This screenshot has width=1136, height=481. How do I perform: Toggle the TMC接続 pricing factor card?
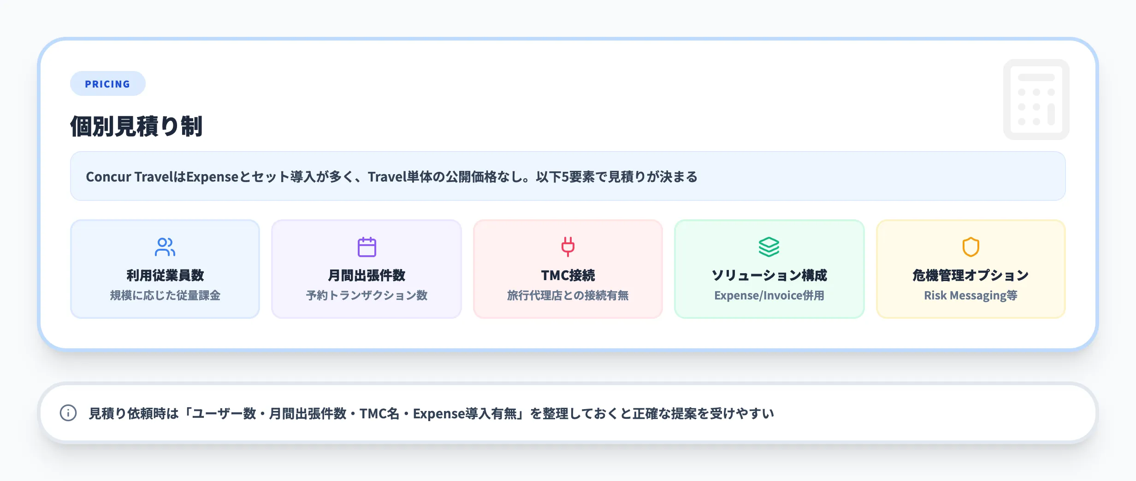click(x=568, y=269)
